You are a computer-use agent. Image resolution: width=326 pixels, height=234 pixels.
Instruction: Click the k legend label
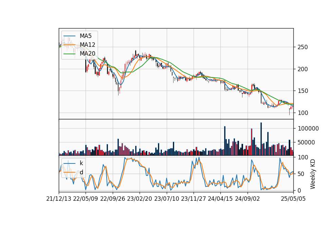[x=81, y=163]
